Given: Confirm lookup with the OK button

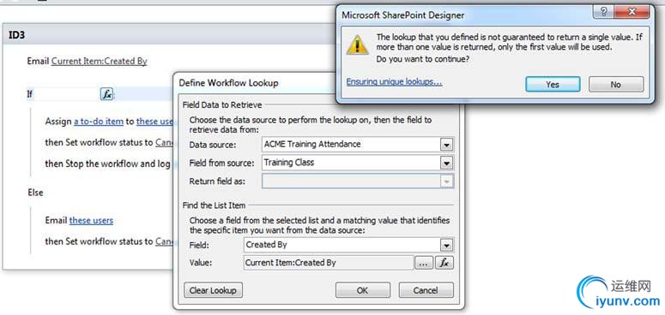Looking at the screenshot, I should (363, 290).
